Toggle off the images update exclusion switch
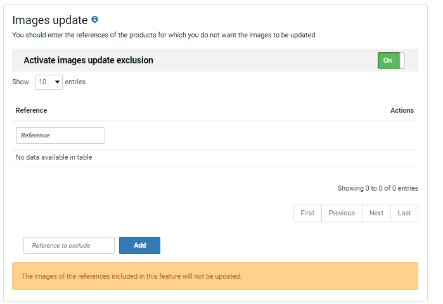This screenshot has width=443, height=304. (x=390, y=60)
